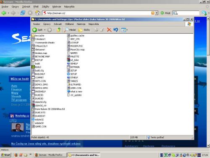Image resolution: width=210 pixels, height=158 pixels.
Task: Open the Hledat search tool
Action: [70, 30]
